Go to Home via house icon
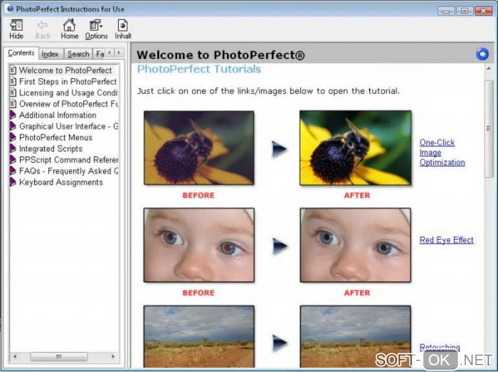The height and width of the screenshot is (372, 498). (x=69, y=25)
